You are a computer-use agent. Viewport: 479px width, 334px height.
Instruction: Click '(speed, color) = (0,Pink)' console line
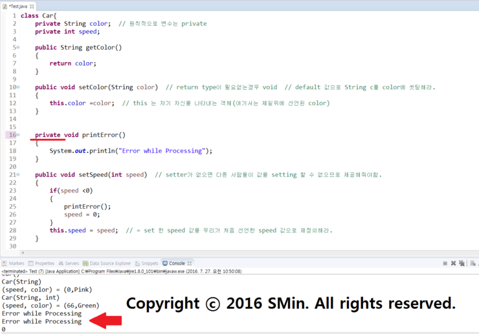pos(47,289)
